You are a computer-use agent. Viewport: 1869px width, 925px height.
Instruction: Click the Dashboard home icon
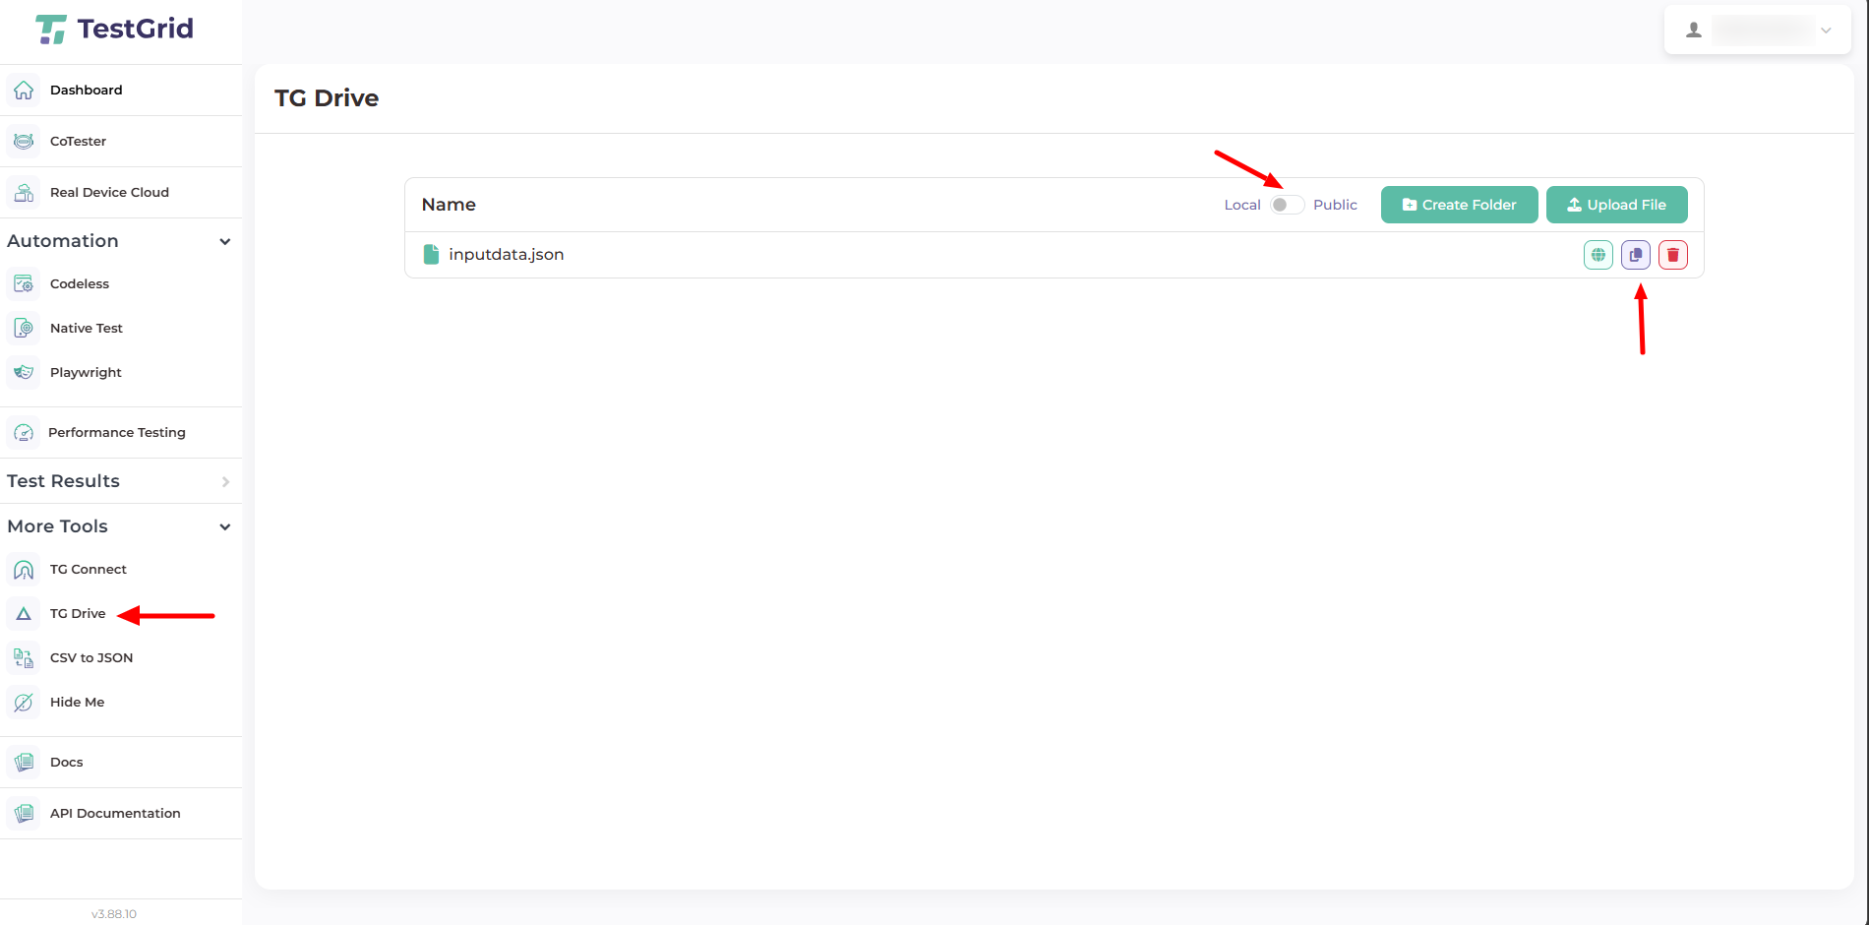pos(25,91)
